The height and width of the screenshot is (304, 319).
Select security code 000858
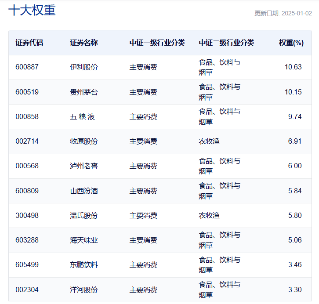27,116
